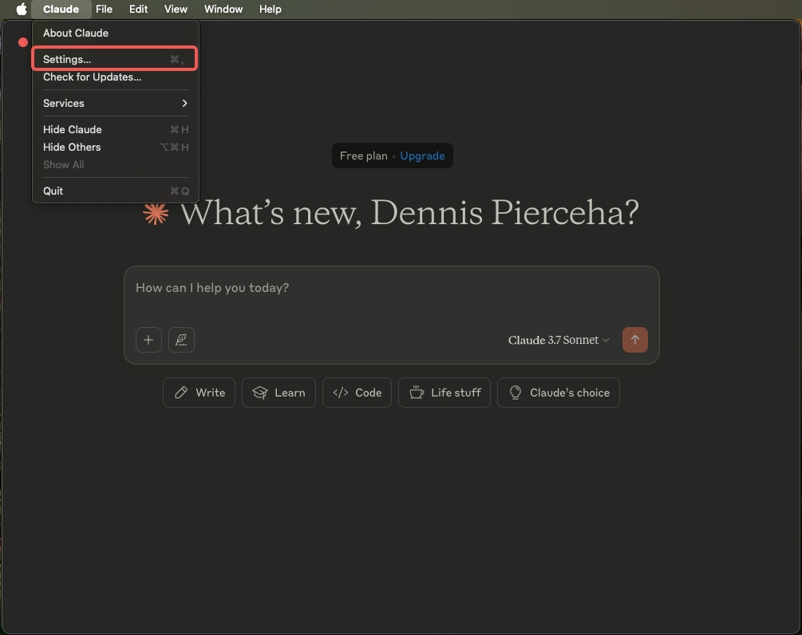802x635 pixels.
Task: Open the View menu
Action: 176,10
